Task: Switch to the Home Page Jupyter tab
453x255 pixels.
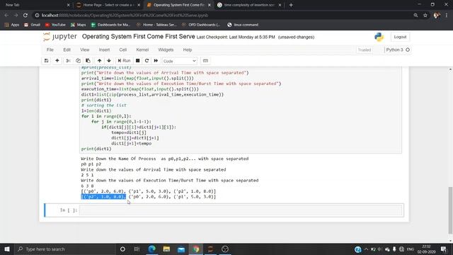Action: click(x=108, y=5)
